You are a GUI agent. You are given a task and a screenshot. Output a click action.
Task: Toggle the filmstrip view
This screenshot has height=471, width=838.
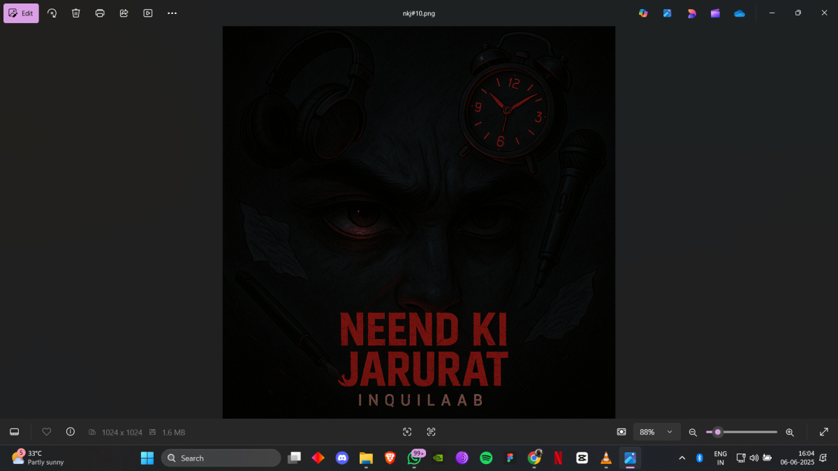(x=15, y=432)
